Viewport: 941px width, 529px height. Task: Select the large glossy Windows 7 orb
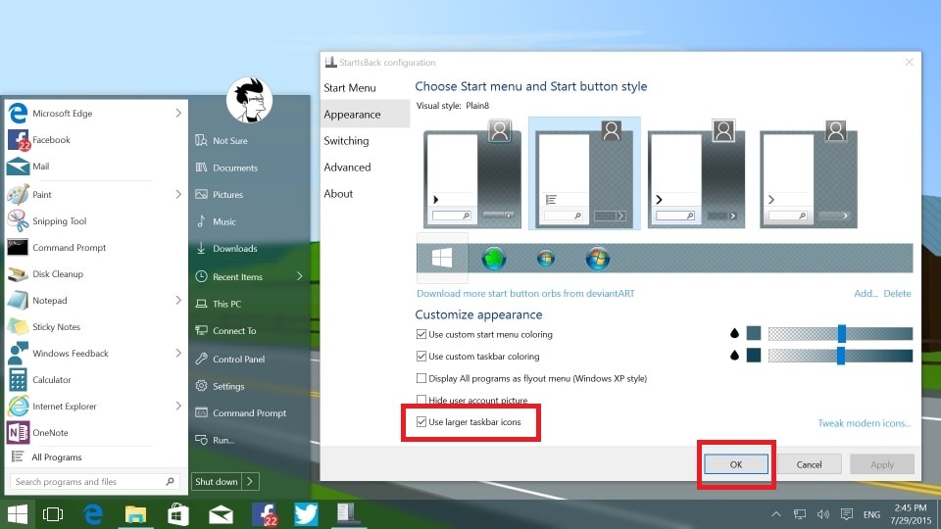tap(597, 259)
